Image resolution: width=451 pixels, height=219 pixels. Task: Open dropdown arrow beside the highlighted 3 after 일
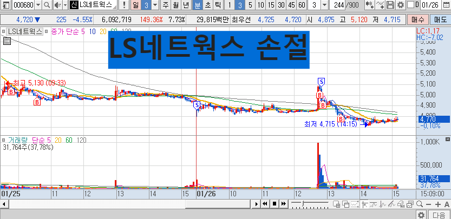pyautogui.click(x=155, y=5)
